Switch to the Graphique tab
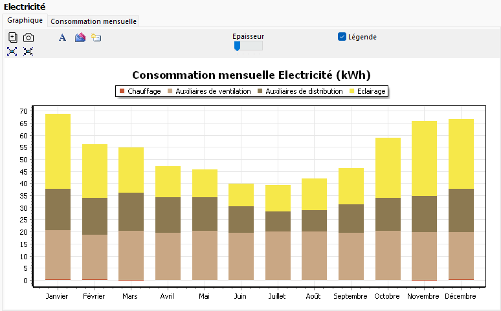 pos(25,20)
